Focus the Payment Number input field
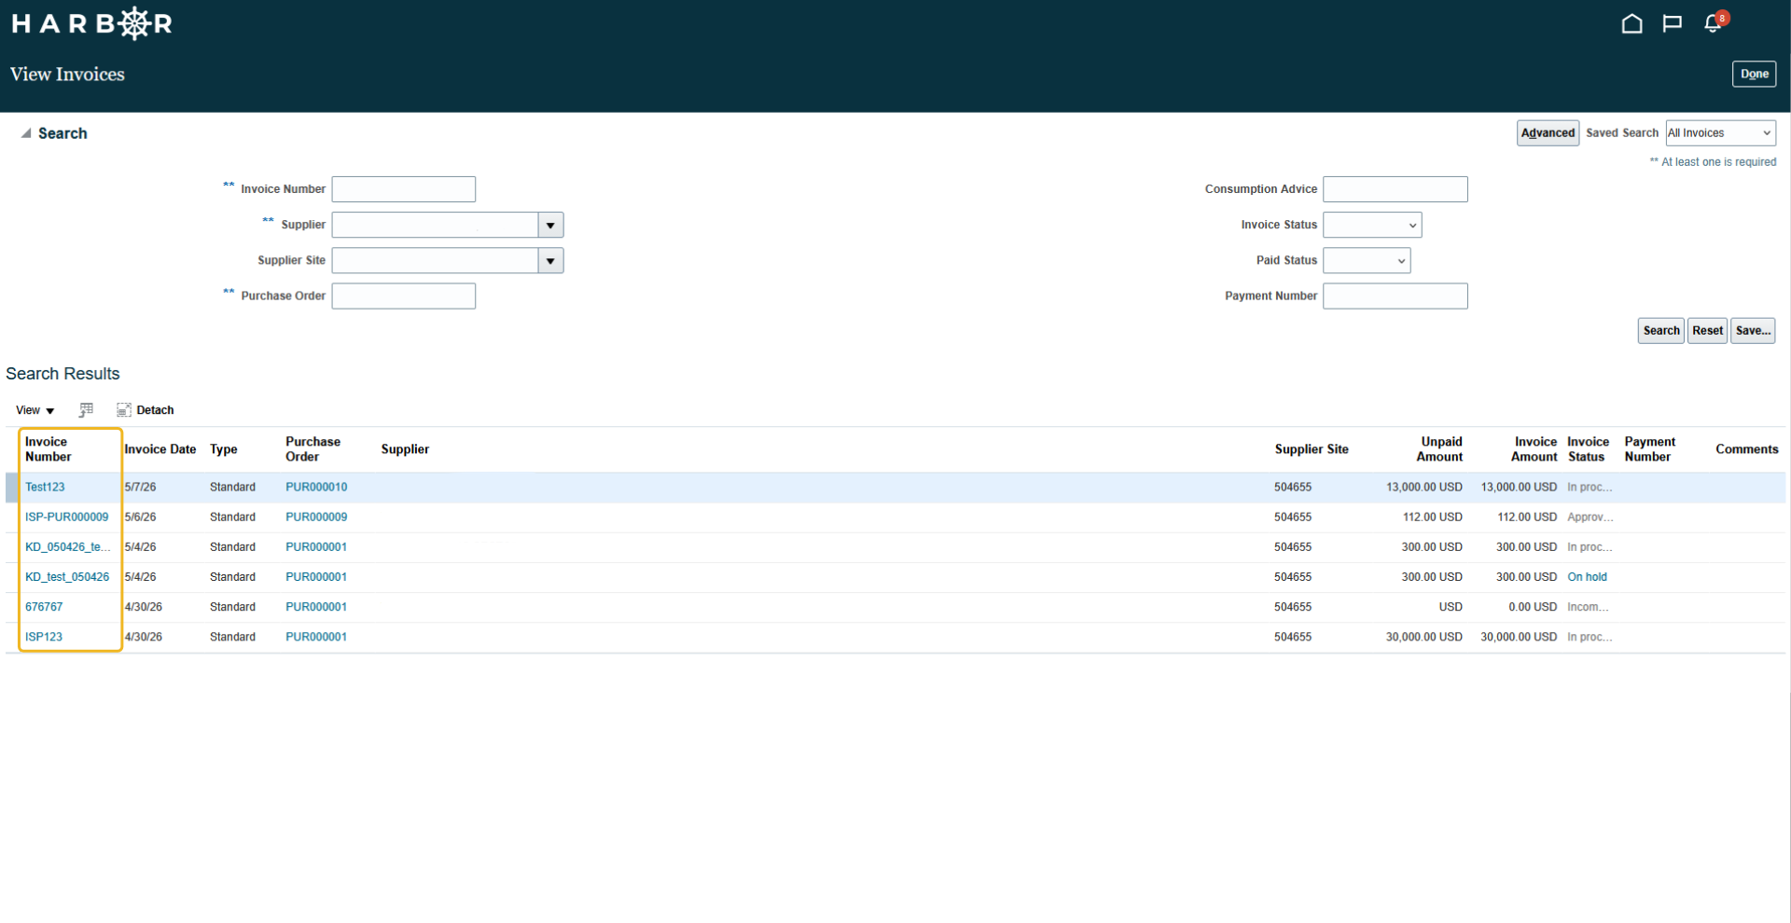1791x923 pixels. pos(1395,296)
